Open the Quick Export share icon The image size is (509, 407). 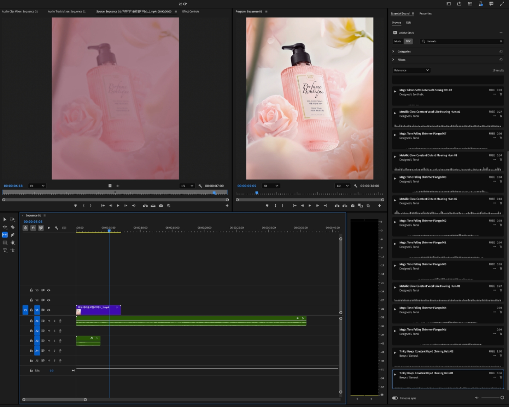pos(459,4)
